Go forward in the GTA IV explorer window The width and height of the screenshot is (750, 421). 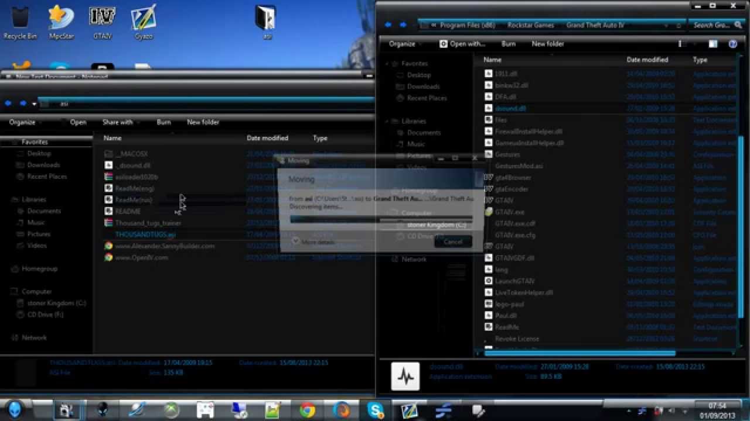coord(403,25)
